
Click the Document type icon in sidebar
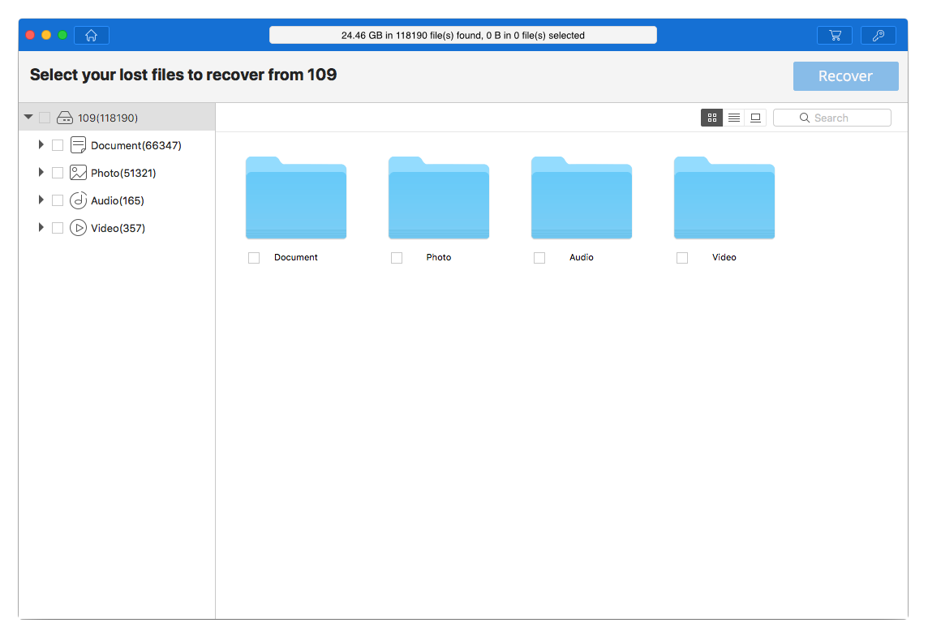pyautogui.click(x=78, y=145)
